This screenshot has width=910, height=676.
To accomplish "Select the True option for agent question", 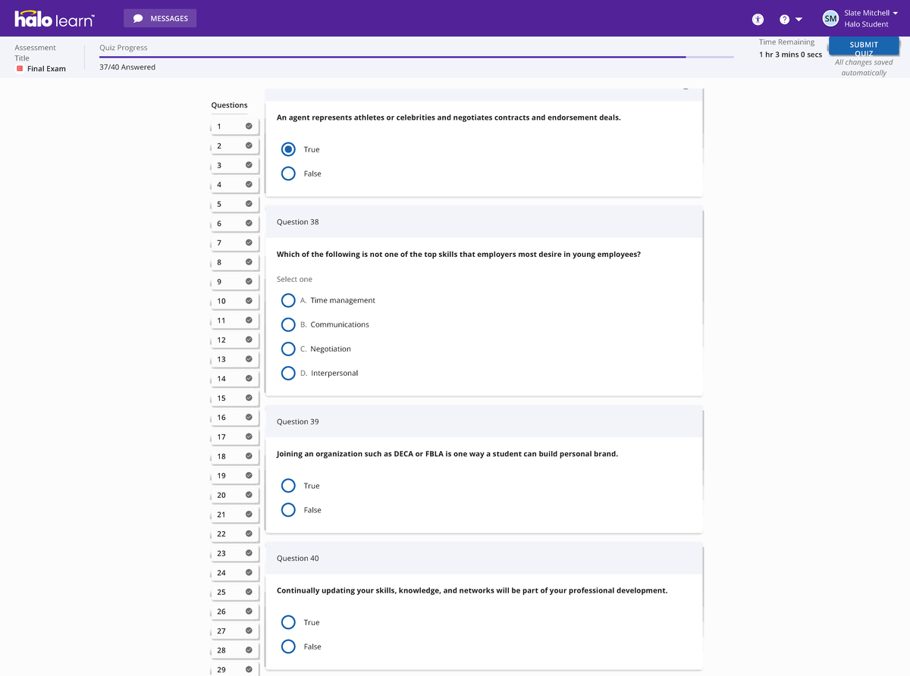I will pos(288,149).
